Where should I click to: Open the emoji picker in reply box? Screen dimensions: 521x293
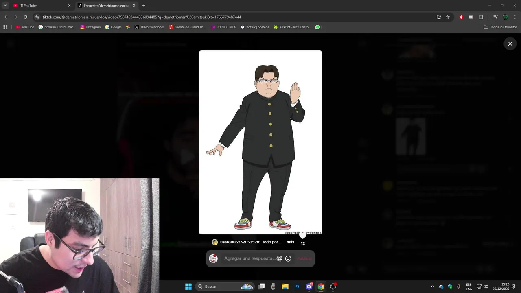click(288, 258)
